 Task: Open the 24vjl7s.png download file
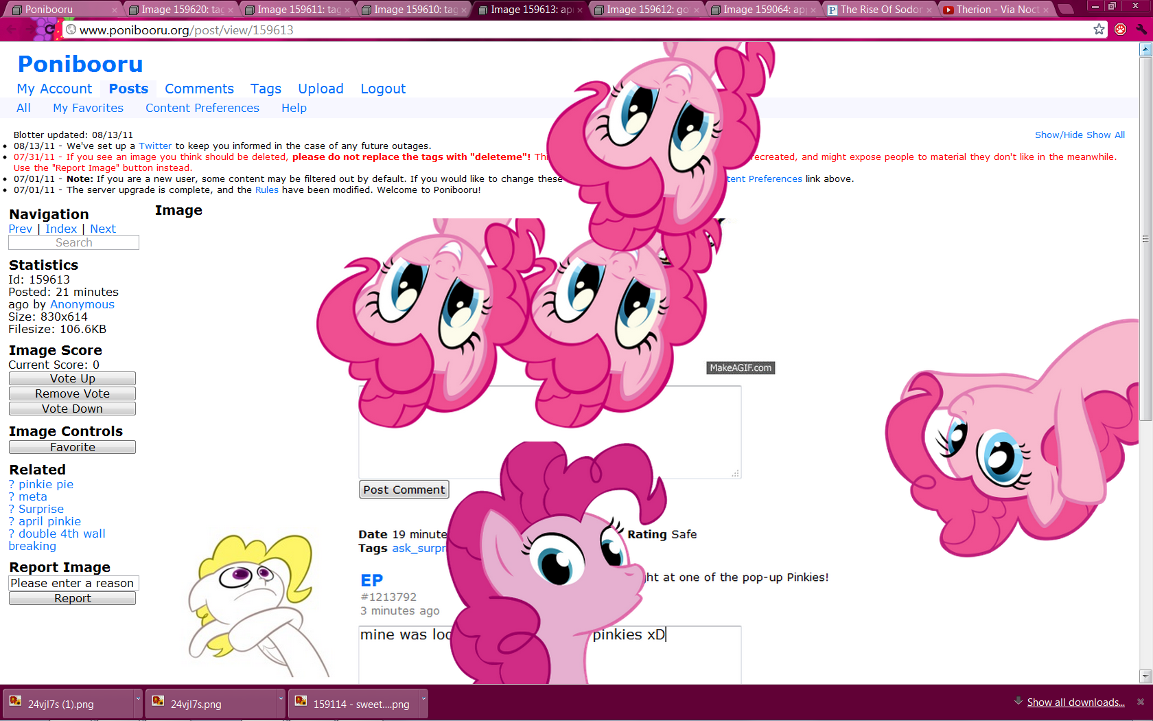tap(211, 704)
